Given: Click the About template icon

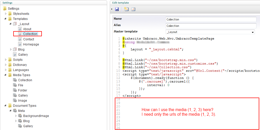Looking at the screenshot, I should pos(20,29).
